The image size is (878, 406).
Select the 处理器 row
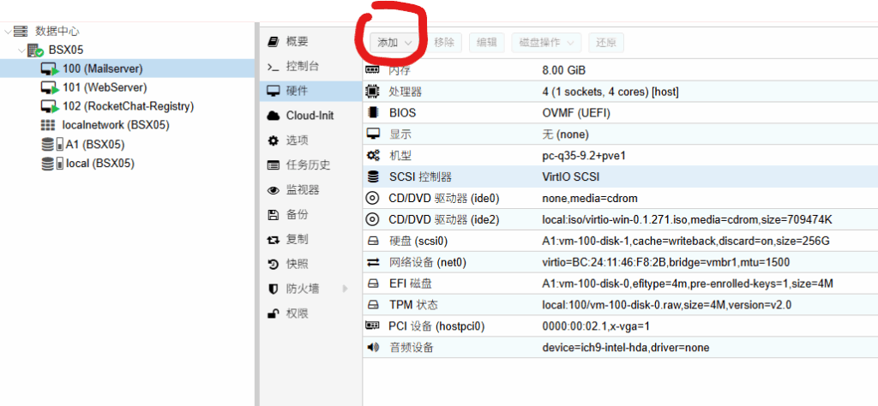[620, 92]
